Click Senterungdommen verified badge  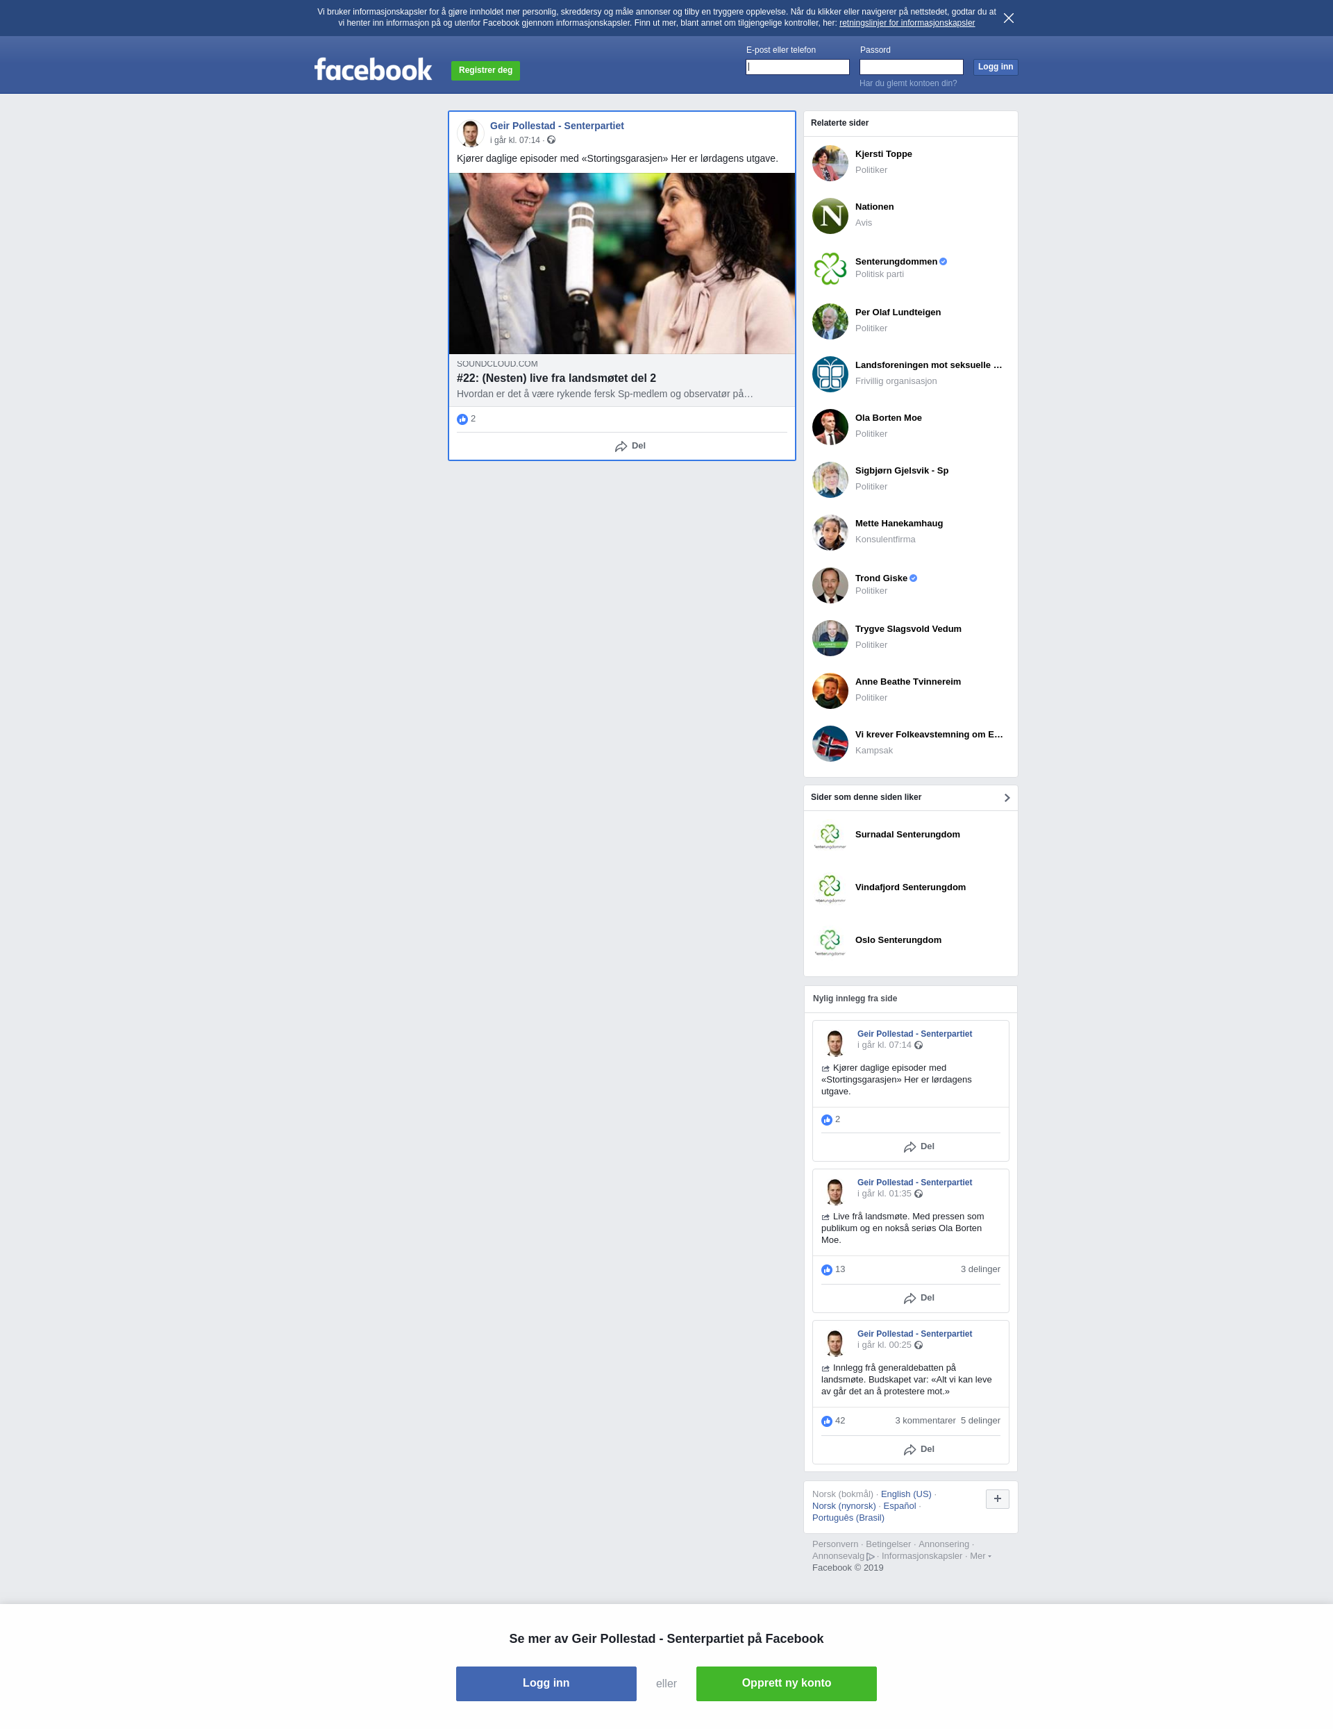[943, 262]
